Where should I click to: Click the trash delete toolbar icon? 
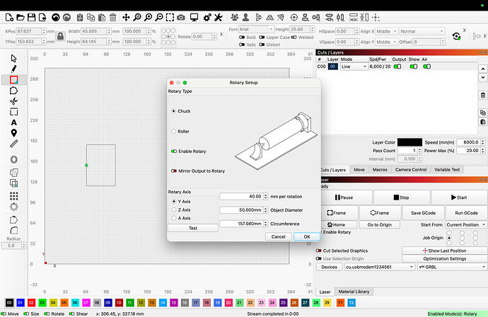point(113,18)
